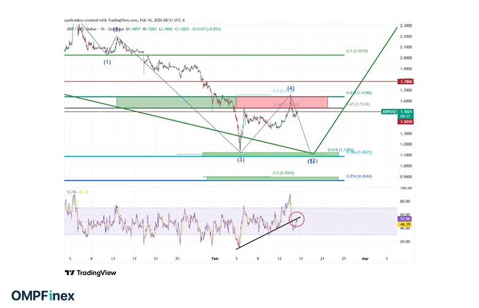Click the XRPUSD price tag on axis
The image size is (479, 308).
pyautogui.click(x=390, y=112)
